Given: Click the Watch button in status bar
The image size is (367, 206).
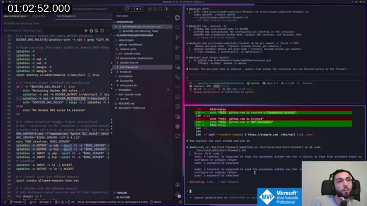Looking at the screenshot, I should click(x=156, y=202).
